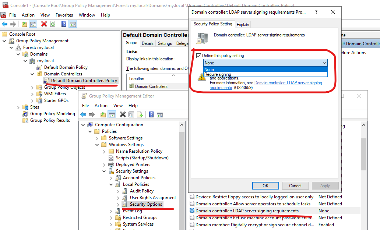This screenshot has height=230, width=380.
Task: Select the Allow server operators to schedule tasks policy
Action: click(253, 204)
